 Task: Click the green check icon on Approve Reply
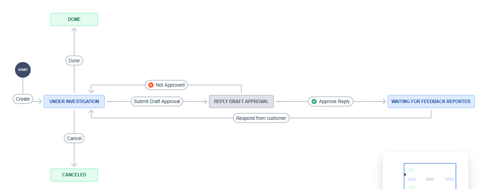(x=314, y=101)
